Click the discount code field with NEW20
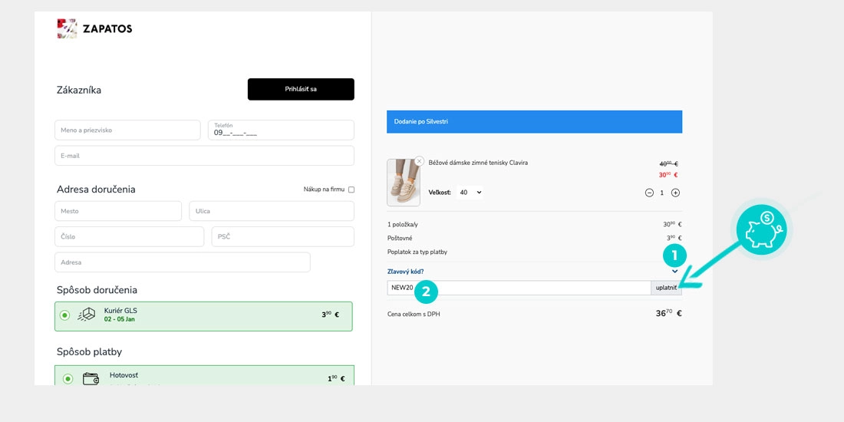Screen dimensions: 844x422 coord(519,288)
